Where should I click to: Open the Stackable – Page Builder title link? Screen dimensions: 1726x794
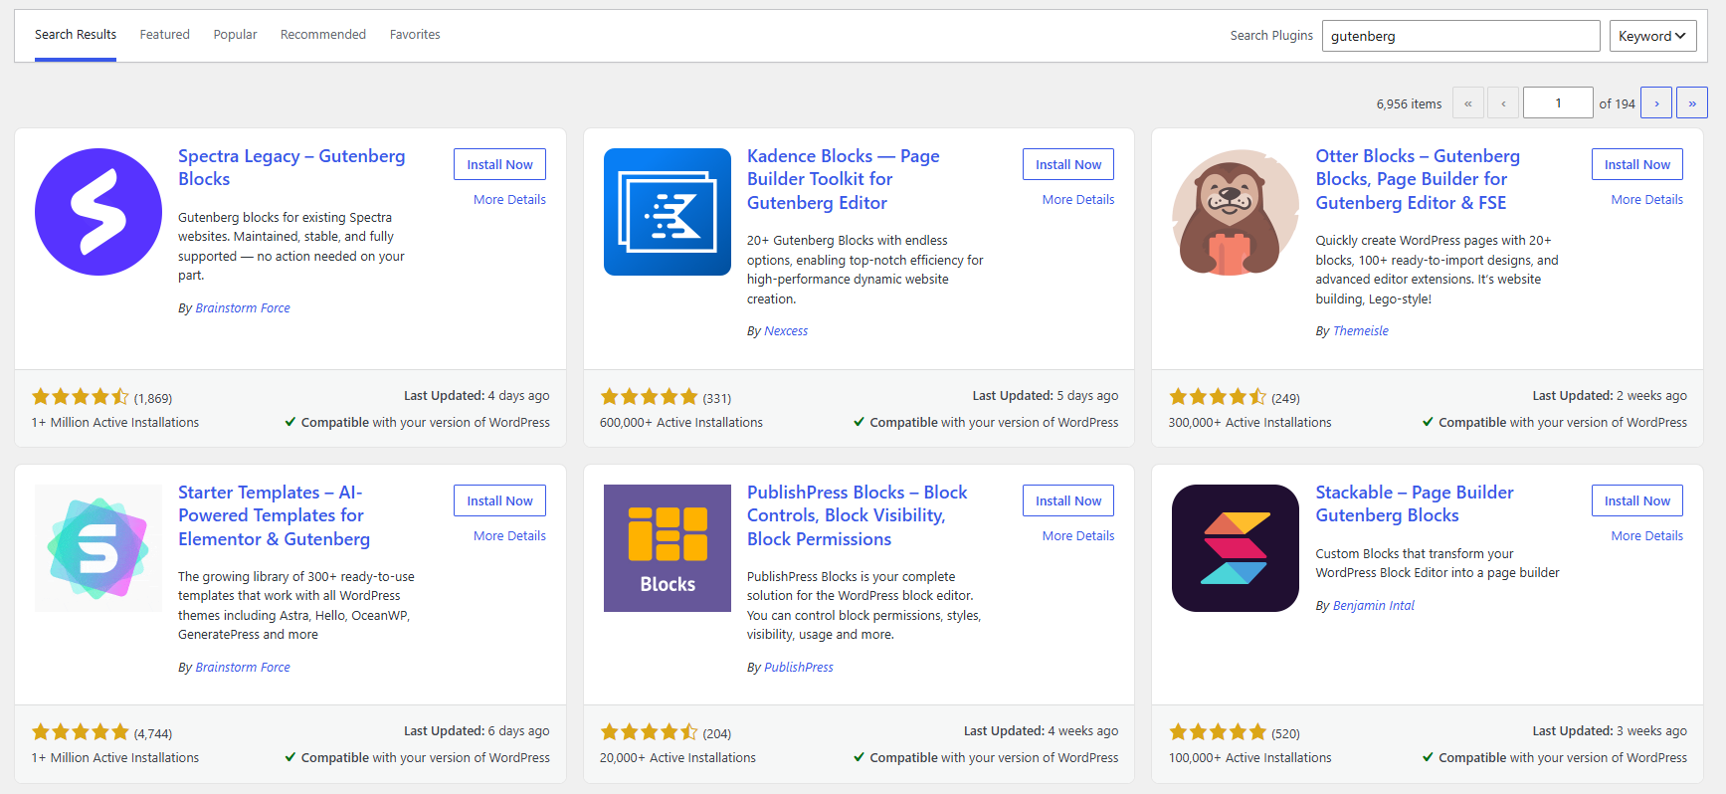coord(1415,503)
